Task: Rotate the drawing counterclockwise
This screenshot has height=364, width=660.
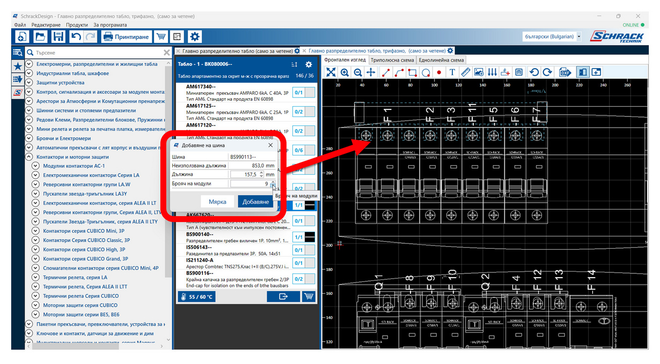Action: [534, 72]
